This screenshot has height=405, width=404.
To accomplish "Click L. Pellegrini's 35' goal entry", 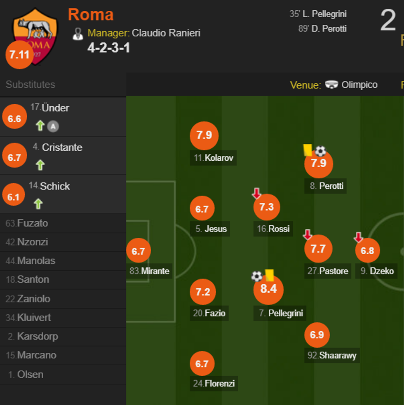I will 318,14.
